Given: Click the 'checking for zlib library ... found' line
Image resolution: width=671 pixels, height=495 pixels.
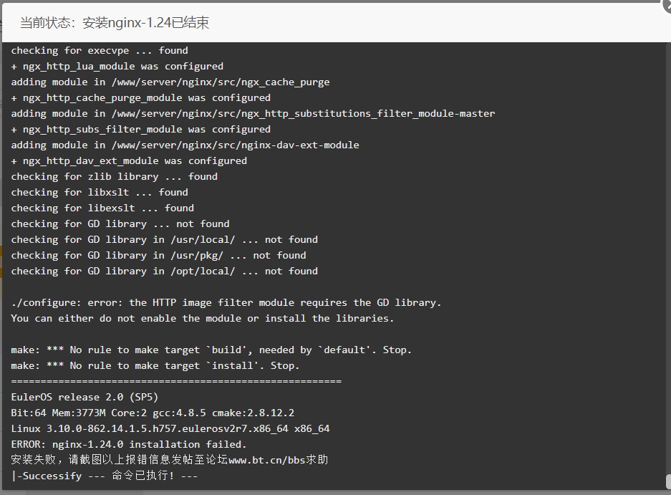Looking at the screenshot, I should click(x=115, y=176).
